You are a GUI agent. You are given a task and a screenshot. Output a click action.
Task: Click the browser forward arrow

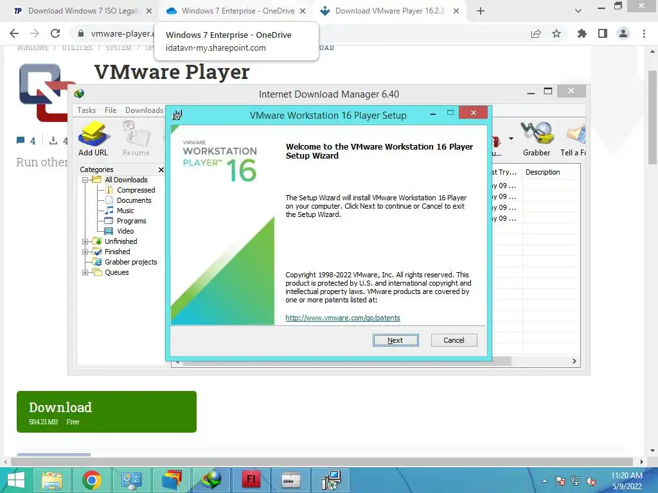pyautogui.click(x=35, y=33)
